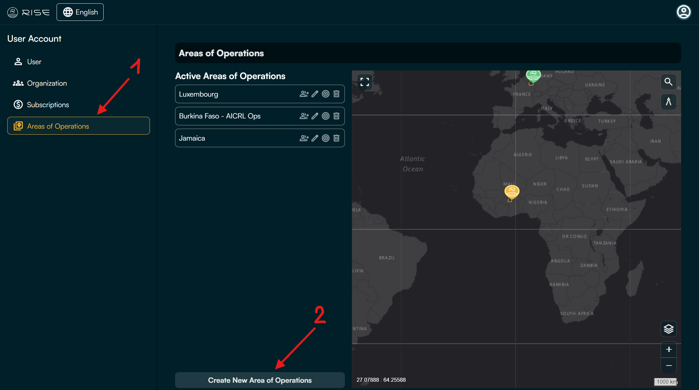
Task: Click the RISE logo in the header
Action: point(28,12)
